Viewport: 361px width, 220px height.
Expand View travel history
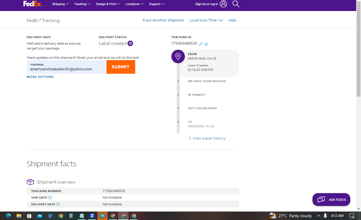207,138
